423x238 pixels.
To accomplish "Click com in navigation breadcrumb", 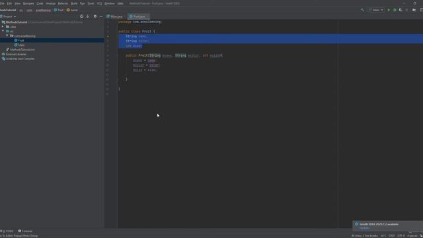I will [29, 11].
